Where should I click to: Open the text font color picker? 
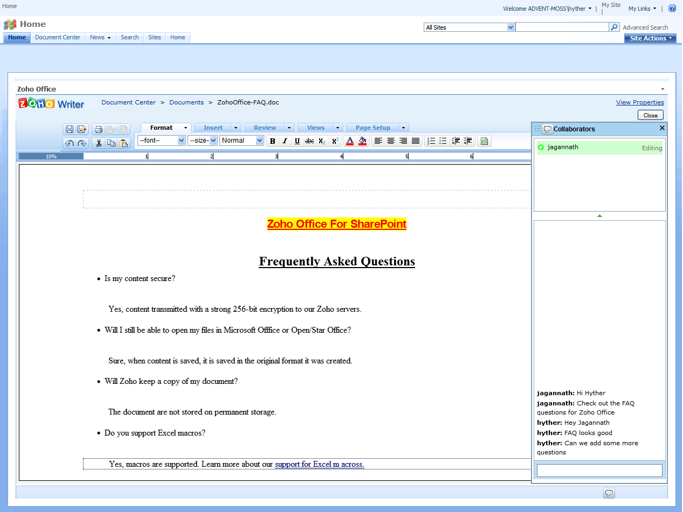click(x=349, y=141)
